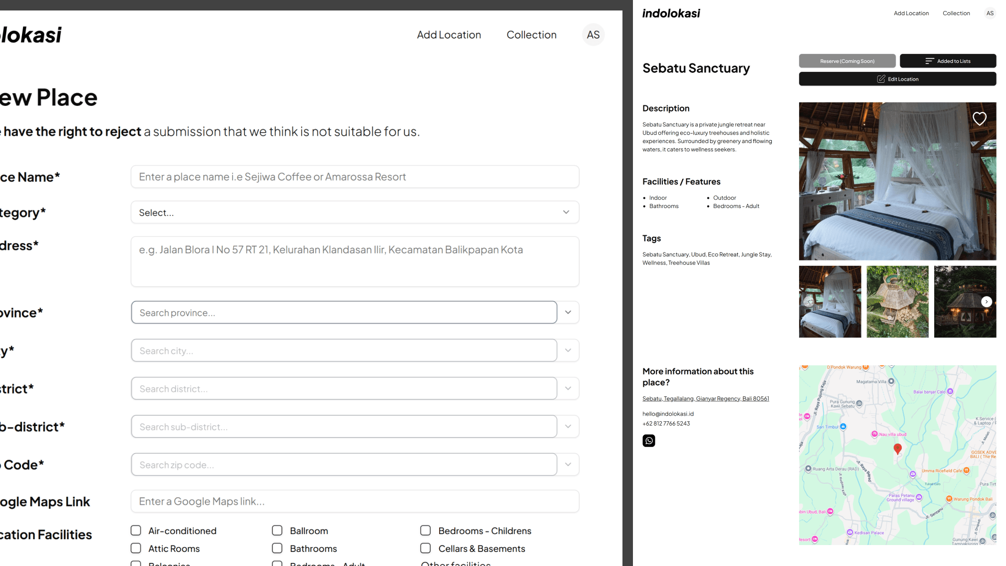Toggle Ballroom checkbox

click(x=277, y=530)
